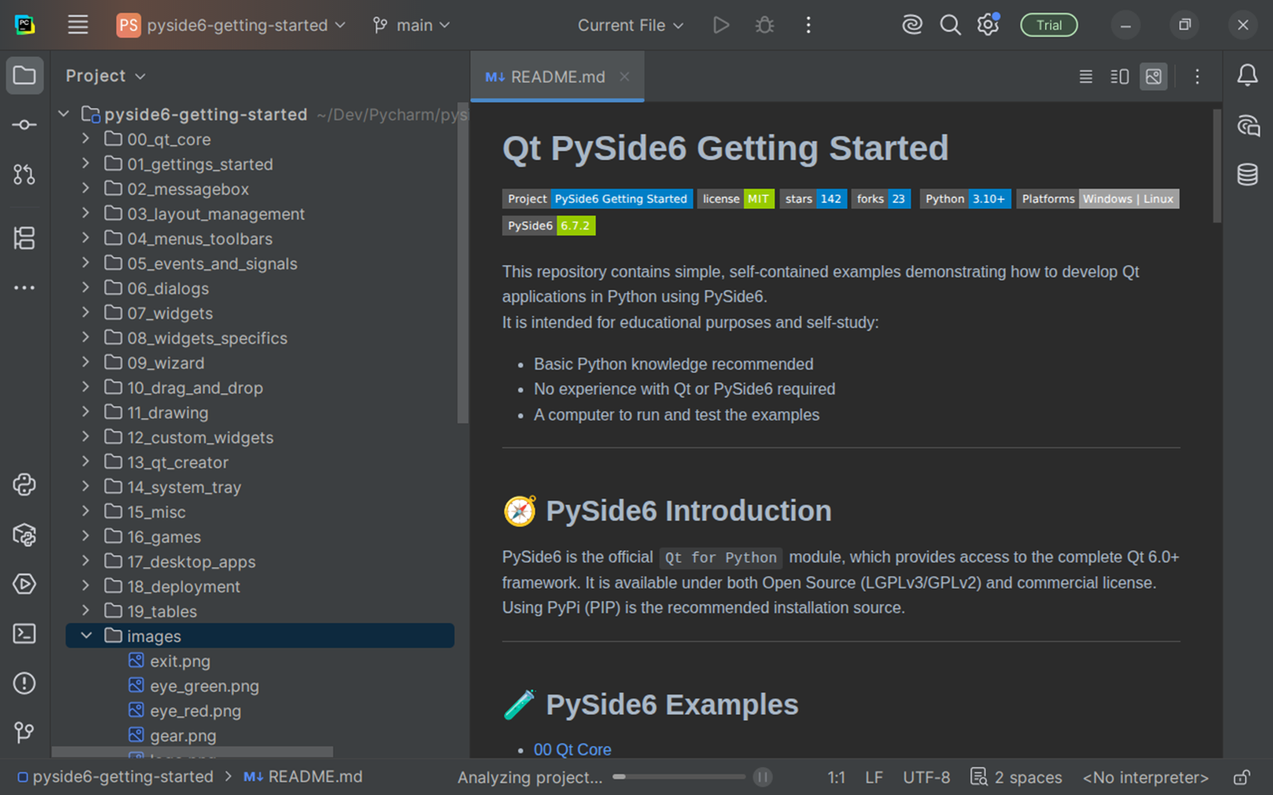The width and height of the screenshot is (1273, 795).
Task: Open the Pull Requests tool window
Action: [24, 175]
